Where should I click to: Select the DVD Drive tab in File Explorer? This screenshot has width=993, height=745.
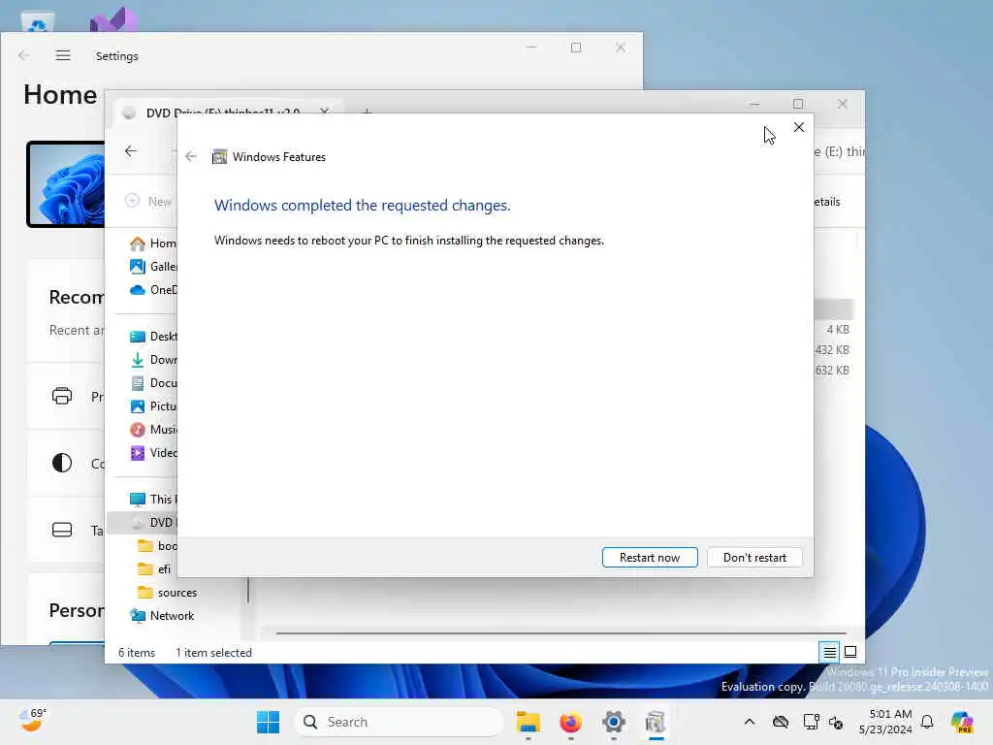[x=223, y=113]
